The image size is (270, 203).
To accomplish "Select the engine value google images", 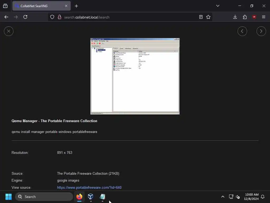I will tap(68, 180).
